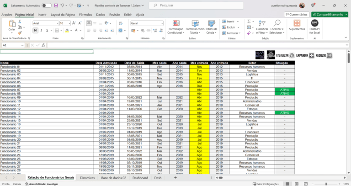Open Formatação Condicional menu

coord(175,27)
